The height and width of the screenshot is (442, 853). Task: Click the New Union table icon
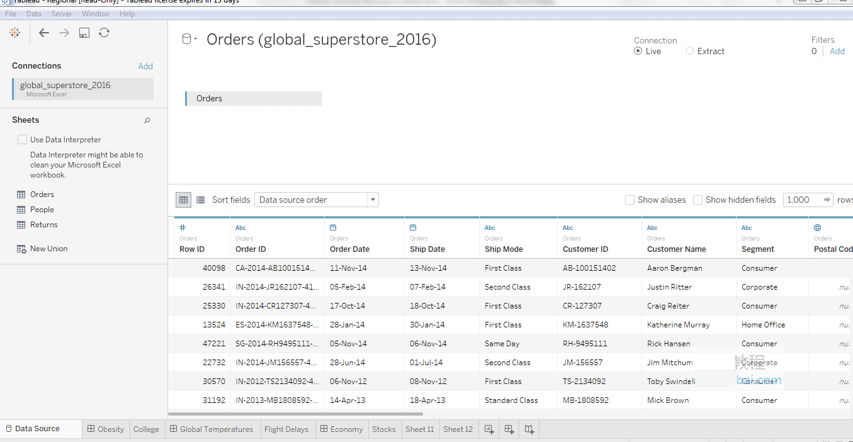click(21, 249)
